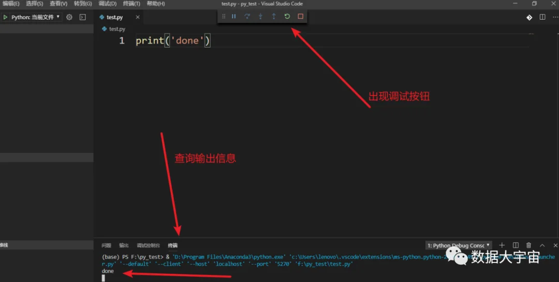Close the test.py editor tab
Screen dimensions: 559x282
[138, 17]
